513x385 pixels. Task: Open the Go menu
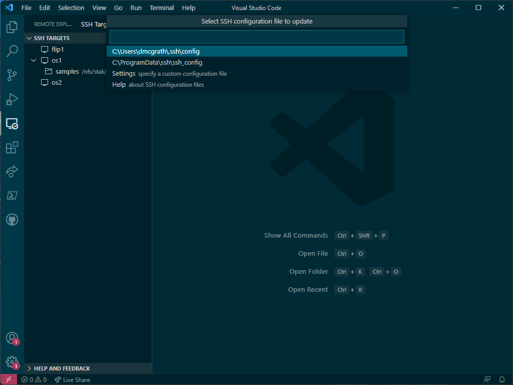click(118, 8)
